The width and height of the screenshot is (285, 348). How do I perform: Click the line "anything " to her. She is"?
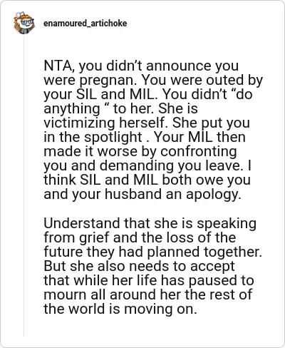click(120, 108)
